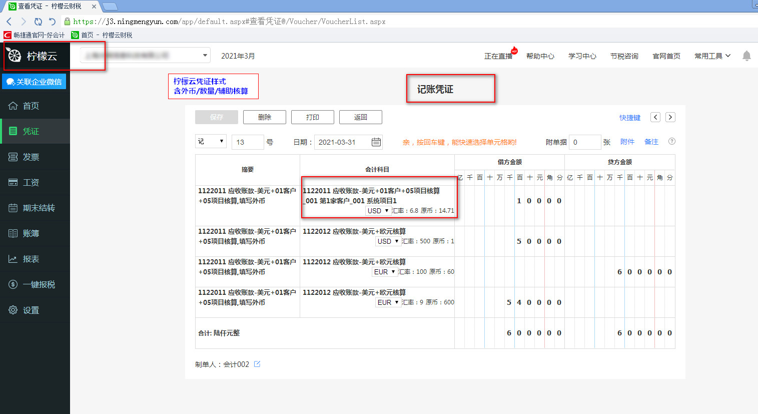This screenshot has height=414, width=758.
Task: Reload page with browser refresh icon
Action: coord(38,22)
